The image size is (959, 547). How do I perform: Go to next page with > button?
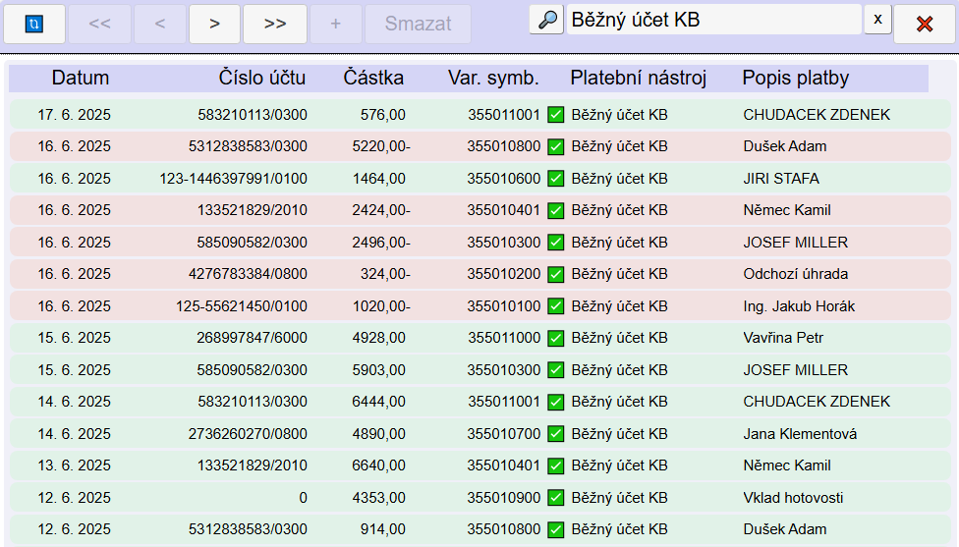tap(214, 24)
